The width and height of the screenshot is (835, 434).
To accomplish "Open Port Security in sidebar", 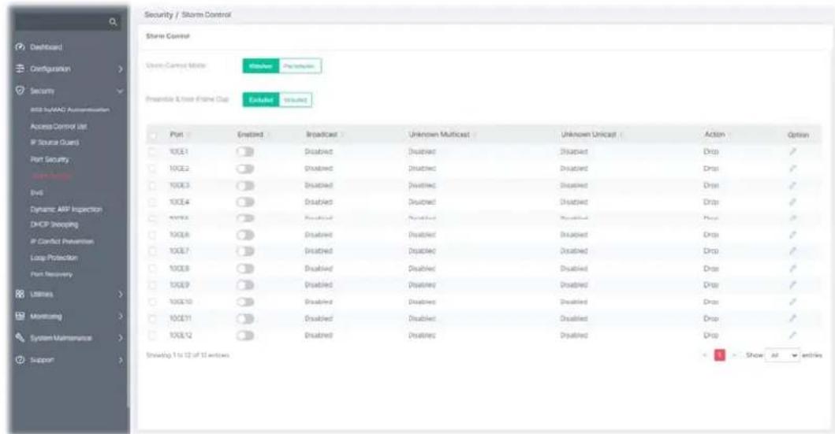I will coord(50,159).
